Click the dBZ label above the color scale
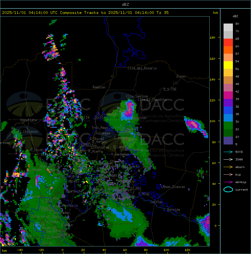This screenshot has height=254, width=251. tap(235, 16)
